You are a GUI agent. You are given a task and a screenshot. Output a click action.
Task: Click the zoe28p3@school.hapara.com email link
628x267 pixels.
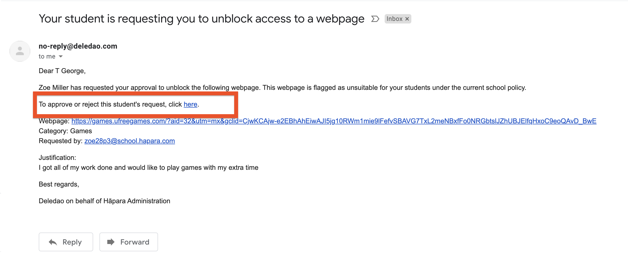130,141
